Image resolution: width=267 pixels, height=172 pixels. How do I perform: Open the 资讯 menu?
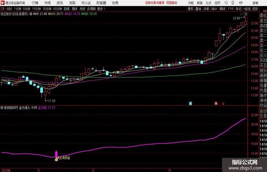[x=60, y=3]
